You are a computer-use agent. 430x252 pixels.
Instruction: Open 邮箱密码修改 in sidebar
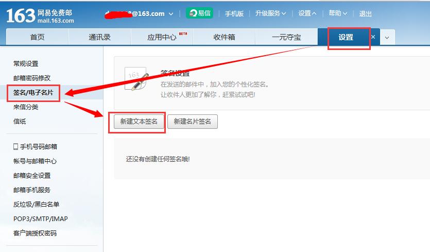pos(32,78)
